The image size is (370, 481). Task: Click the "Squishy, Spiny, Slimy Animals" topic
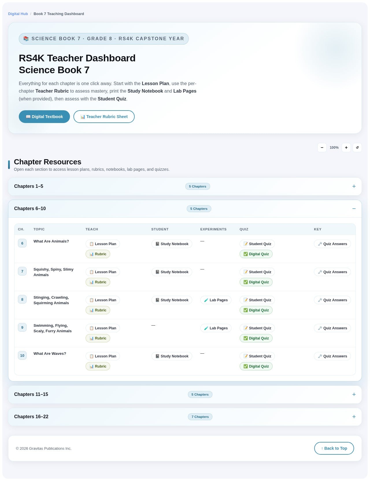[53, 272]
